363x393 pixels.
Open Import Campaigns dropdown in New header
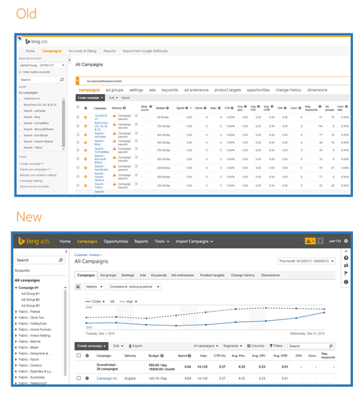pyautogui.click(x=194, y=241)
